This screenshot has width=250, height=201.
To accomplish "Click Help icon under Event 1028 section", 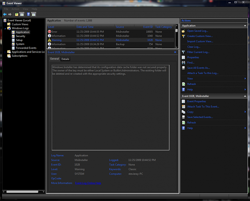I will click(x=183, y=128).
